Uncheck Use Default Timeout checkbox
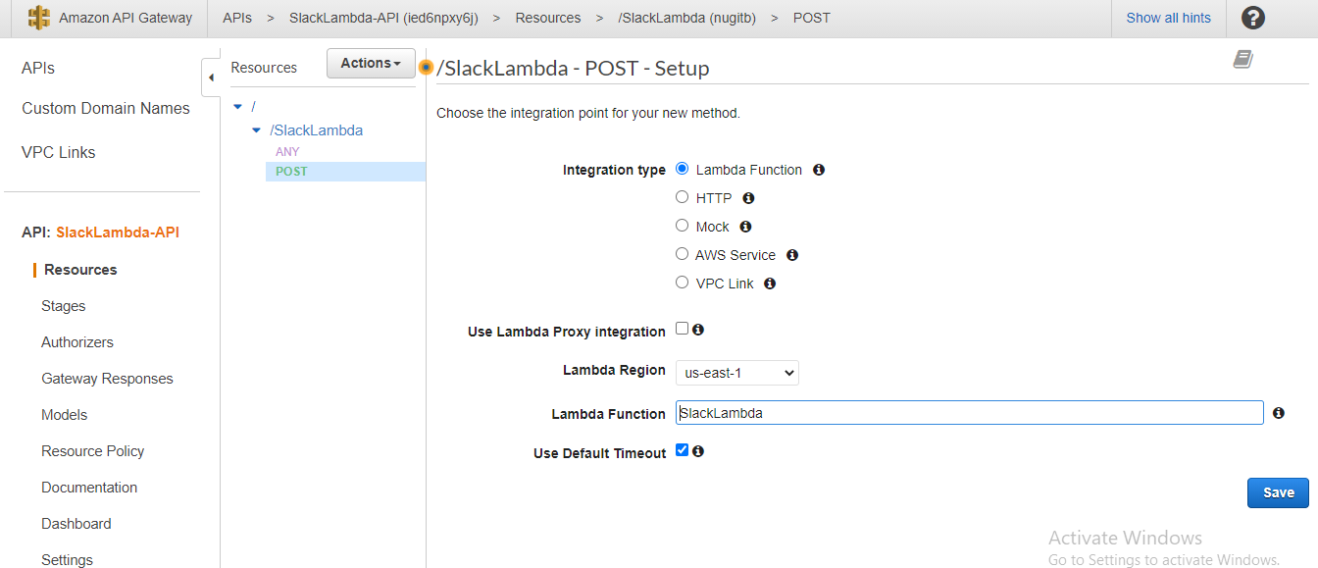Image resolution: width=1318 pixels, height=568 pixels. pyautogui.click(x=683, y=450)
